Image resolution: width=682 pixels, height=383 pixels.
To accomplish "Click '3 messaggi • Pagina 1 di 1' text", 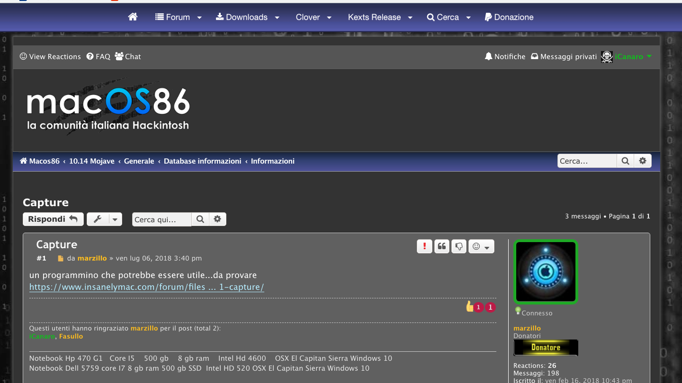I will (x=608, y=216).
